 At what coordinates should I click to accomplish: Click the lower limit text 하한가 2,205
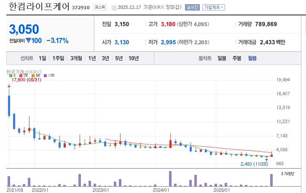pos(193,42)
